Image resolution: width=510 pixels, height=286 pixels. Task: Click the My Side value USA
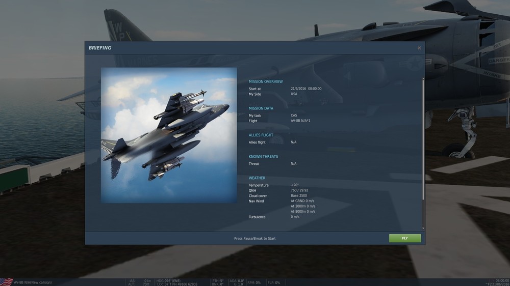pyautogui.click(x=294, y=94)
